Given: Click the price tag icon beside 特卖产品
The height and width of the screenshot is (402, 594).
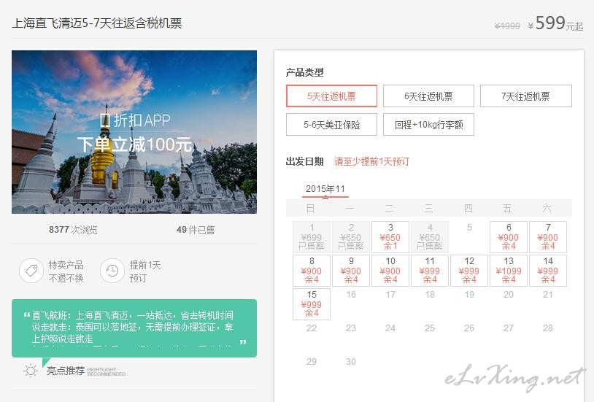Looking at the screenshot, I should (31, 271).
